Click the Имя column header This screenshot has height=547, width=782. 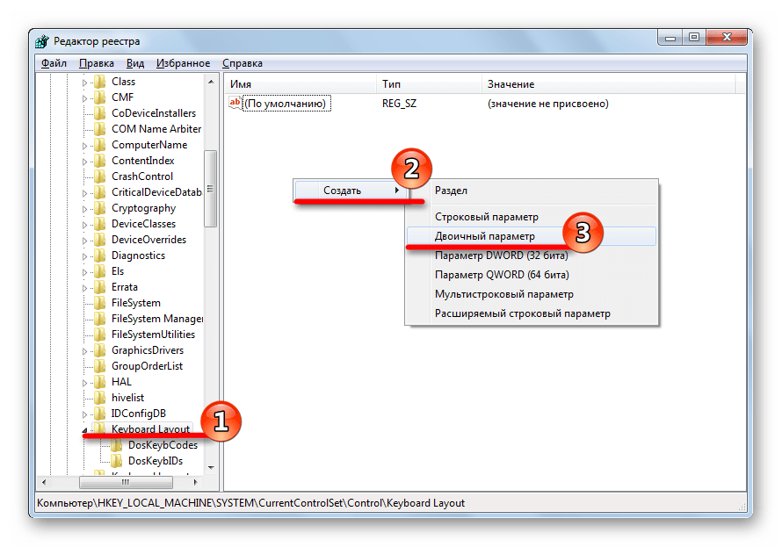tap(241, 84)
